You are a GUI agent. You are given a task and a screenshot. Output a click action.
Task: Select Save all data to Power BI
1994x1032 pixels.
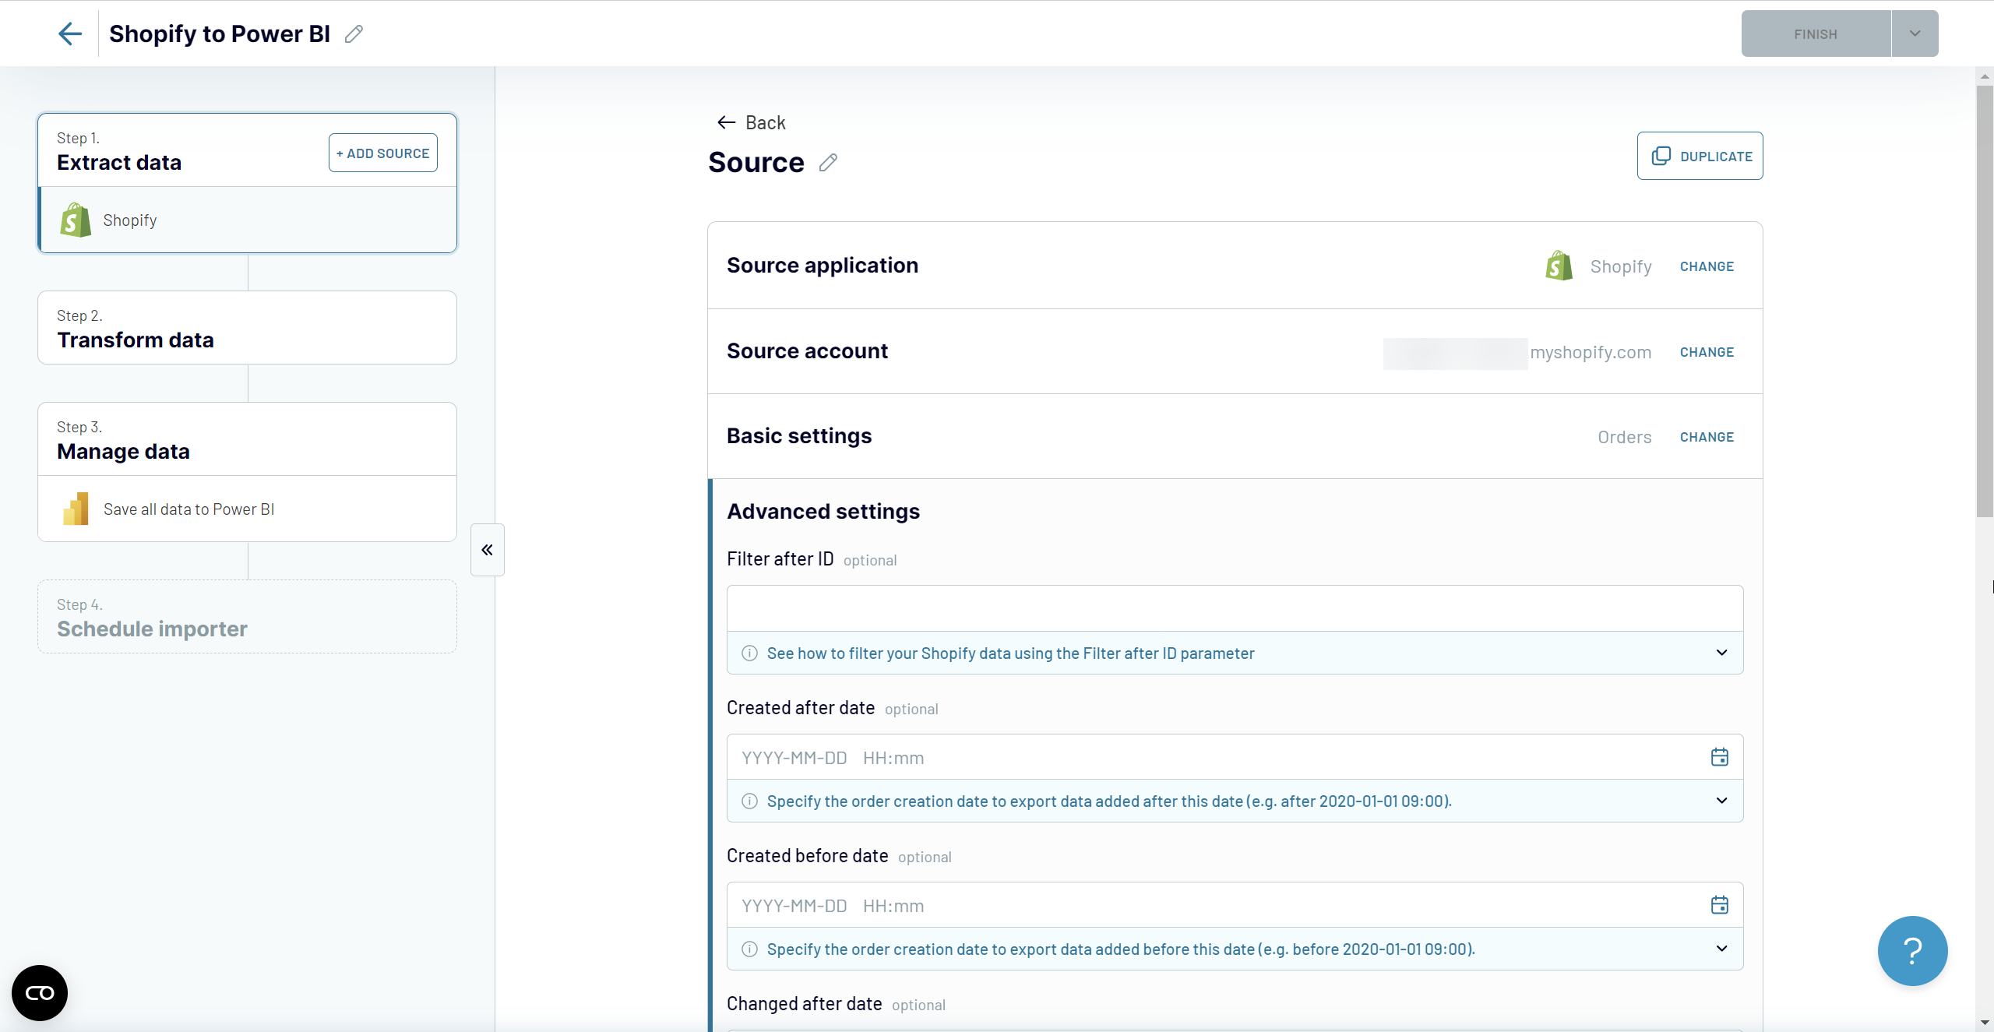coord(248,509)
